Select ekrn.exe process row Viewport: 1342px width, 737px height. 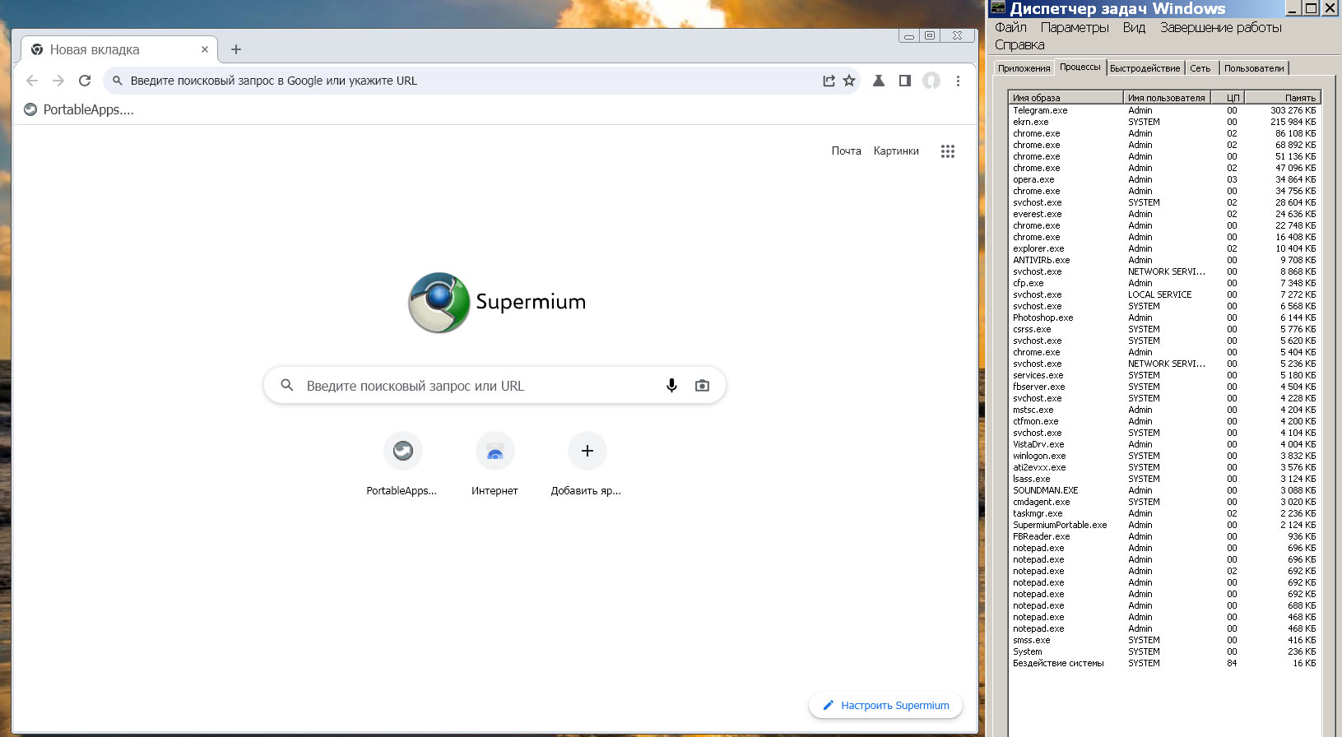(1164, 122)
